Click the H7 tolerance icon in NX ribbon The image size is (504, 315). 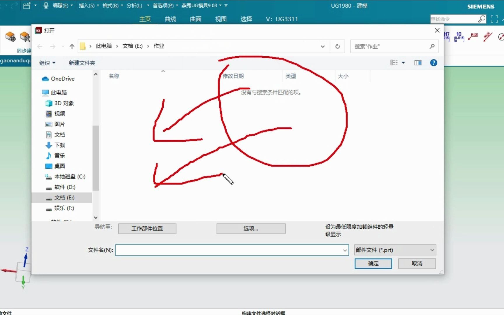tap(446, 37)
